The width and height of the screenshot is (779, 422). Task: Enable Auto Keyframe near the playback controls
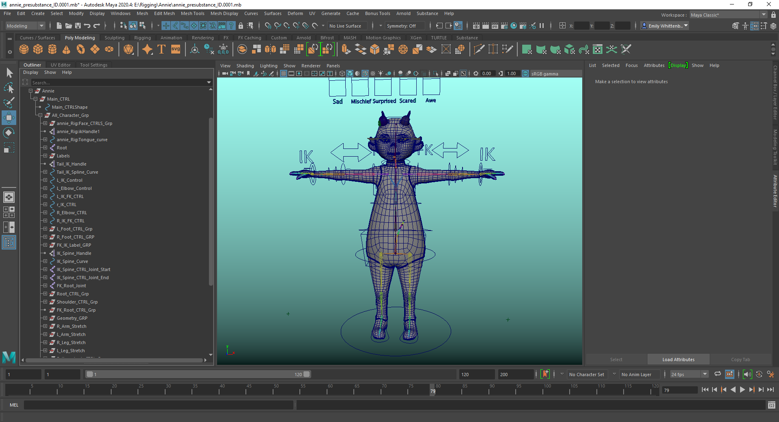(x=545, y=374)
